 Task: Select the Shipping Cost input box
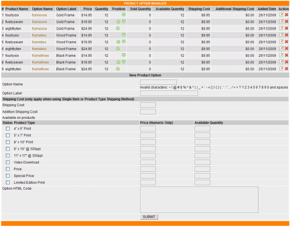[148, 105]
